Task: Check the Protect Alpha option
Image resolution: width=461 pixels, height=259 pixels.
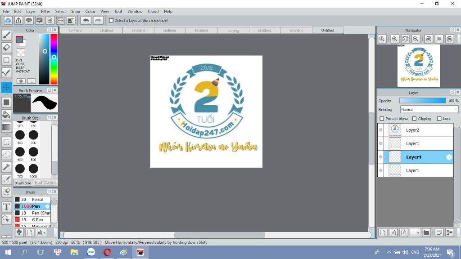Action: click(x=382, y=119)
